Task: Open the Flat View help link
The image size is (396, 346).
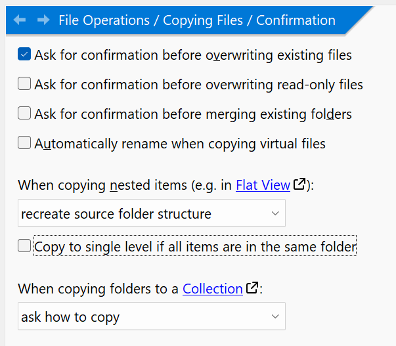Action: click(263, 185)
